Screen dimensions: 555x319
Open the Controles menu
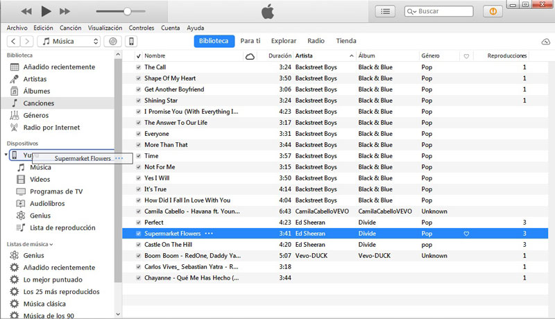click(x=142, y=28)
